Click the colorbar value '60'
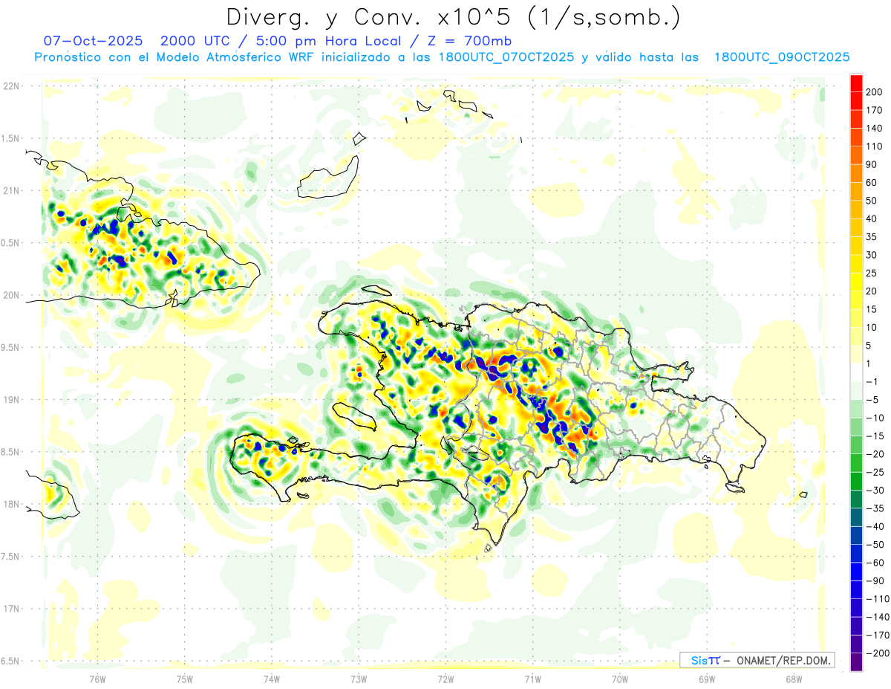The image size is (891, 689). click(x=872, y=183)
